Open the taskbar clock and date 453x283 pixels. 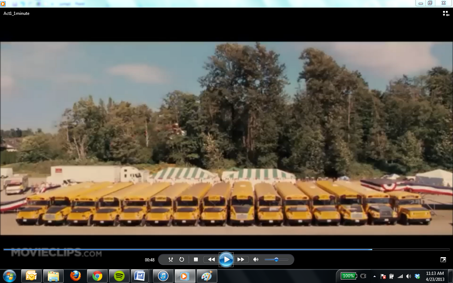coord(435,276)
